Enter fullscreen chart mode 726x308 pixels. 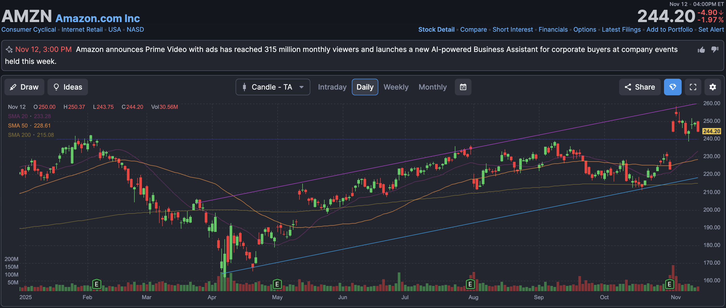pos(693,87)
